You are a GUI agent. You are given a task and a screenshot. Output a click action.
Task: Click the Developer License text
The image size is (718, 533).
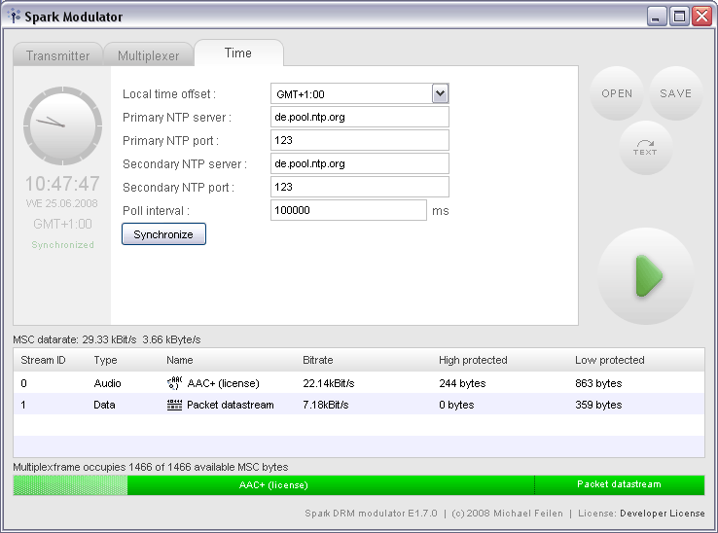(x=663, y=514)
